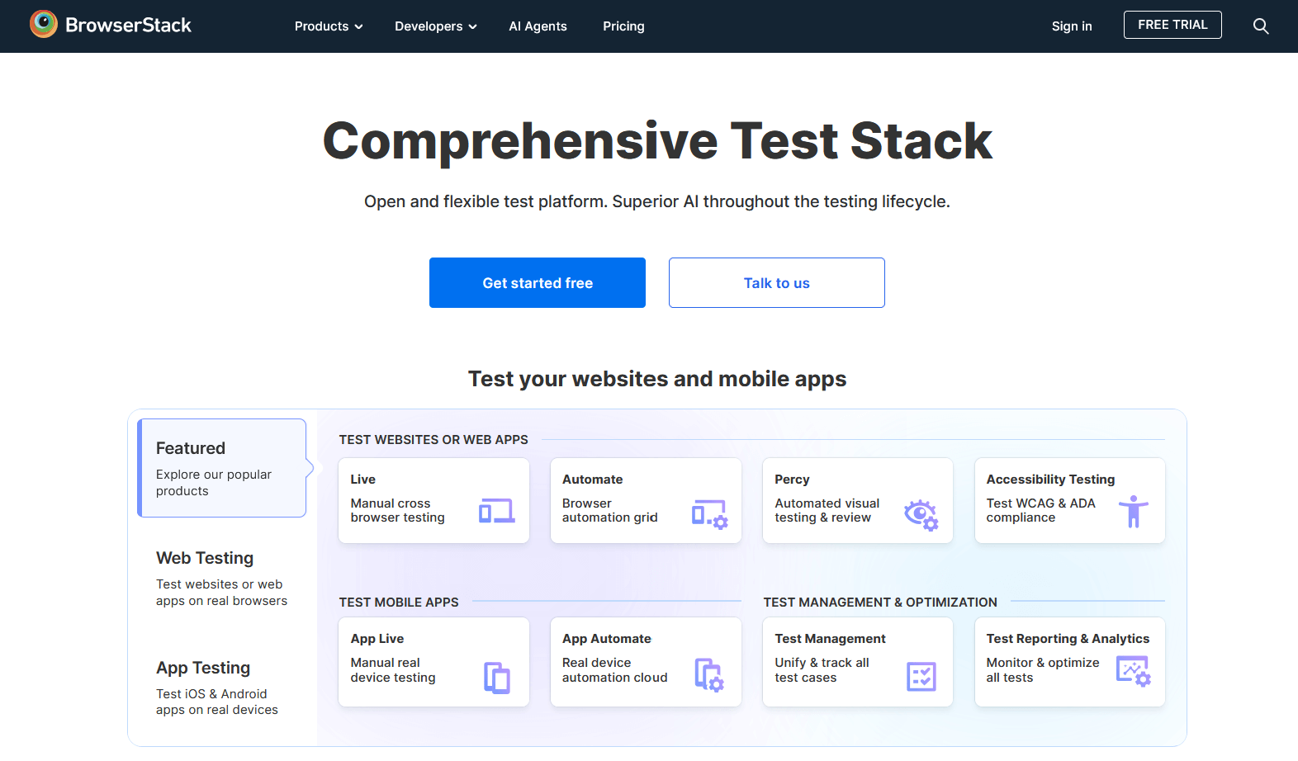Image resolution: width=1298 pixels, height=761 pixels.
Task: Open the Test Management card title
Action: (830, 639)
